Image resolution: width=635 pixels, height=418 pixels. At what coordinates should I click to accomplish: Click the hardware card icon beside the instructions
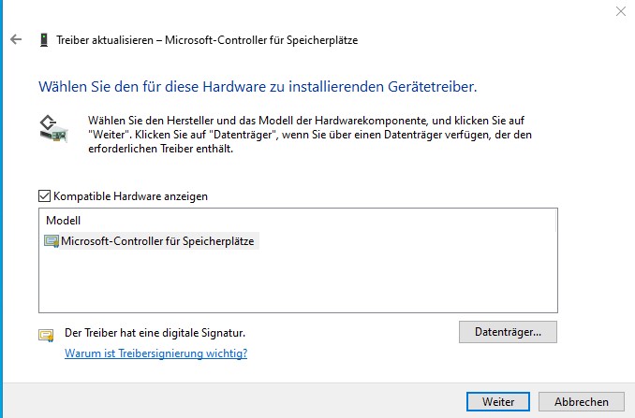click(x=53, y=128)
